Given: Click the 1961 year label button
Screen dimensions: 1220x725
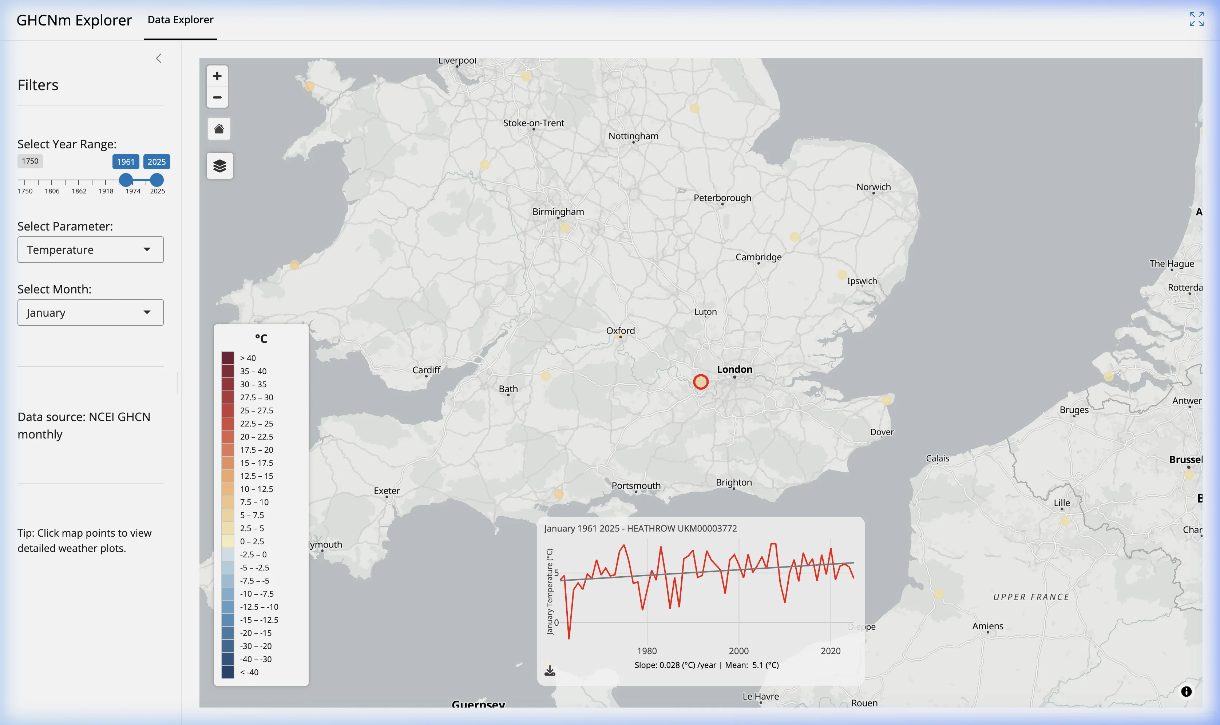Looking at the screenshot, I should click(x=126, y=162).
